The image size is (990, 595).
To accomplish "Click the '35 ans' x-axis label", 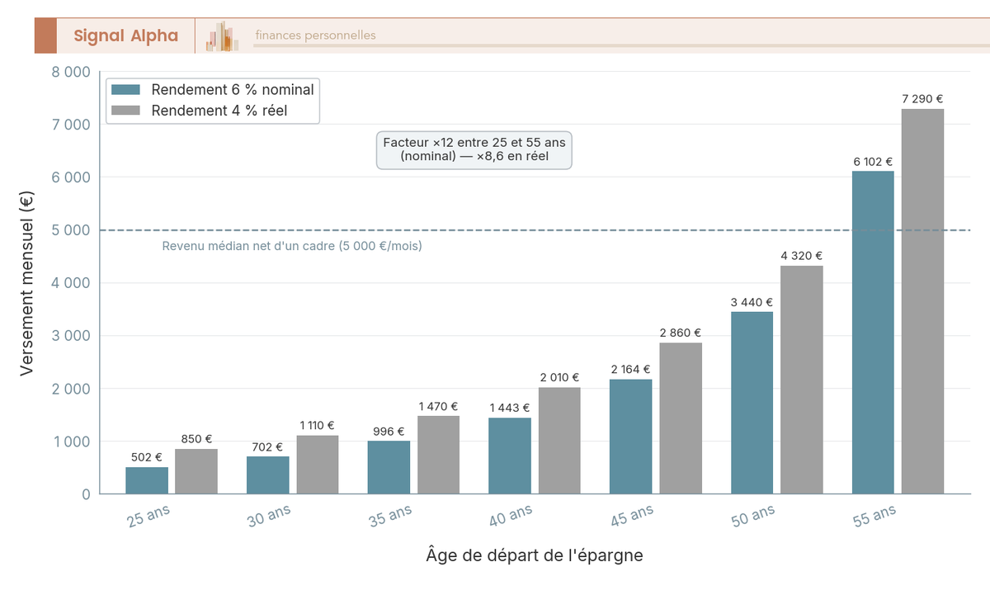I will (390, 517).
